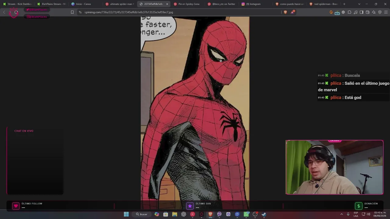
Task: Switch to the Inicio - Canva tab
Action: pos(86,4)
